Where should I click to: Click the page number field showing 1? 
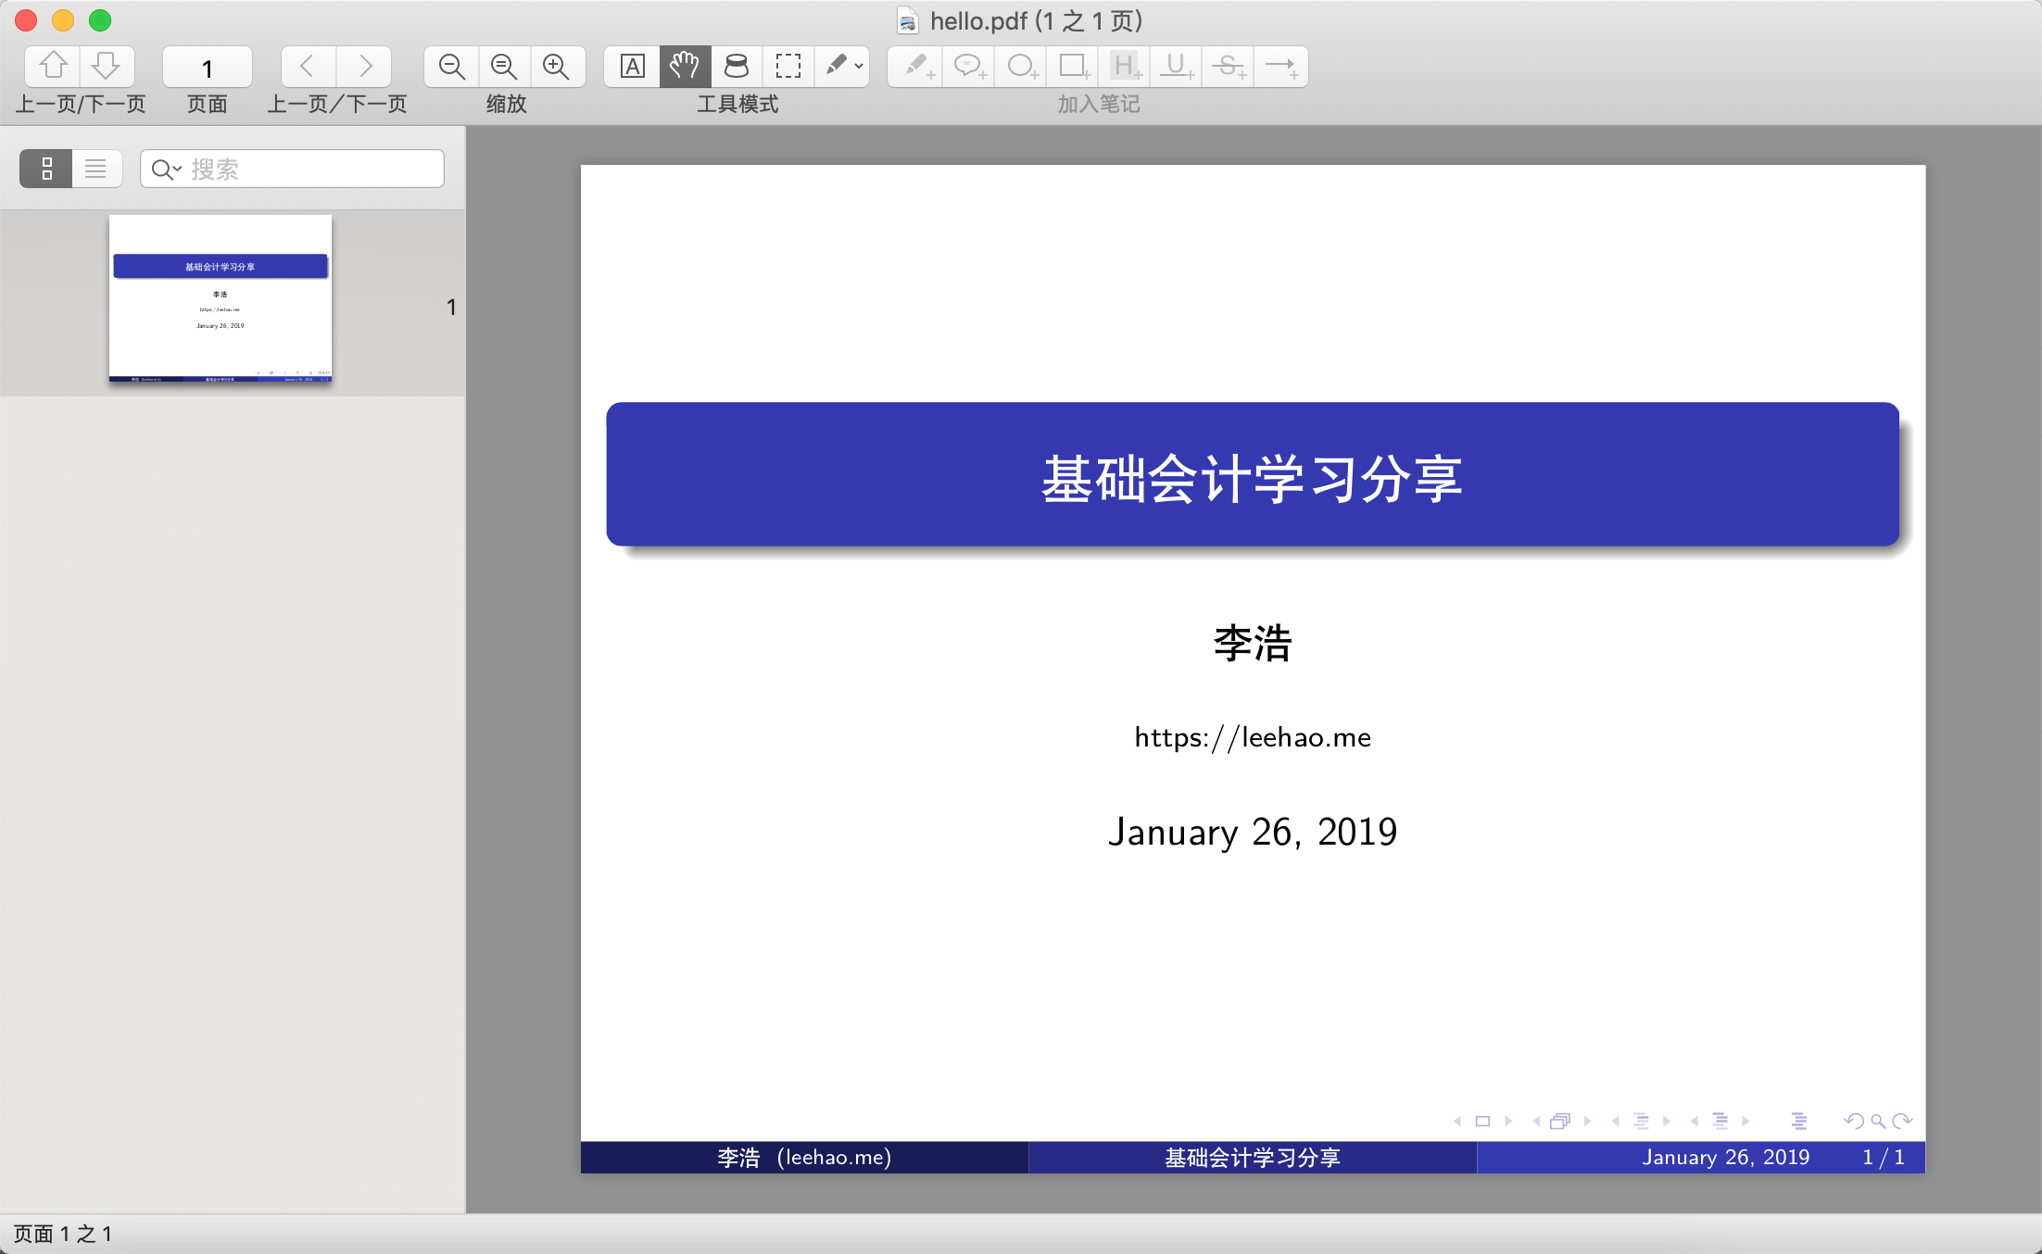208,67
